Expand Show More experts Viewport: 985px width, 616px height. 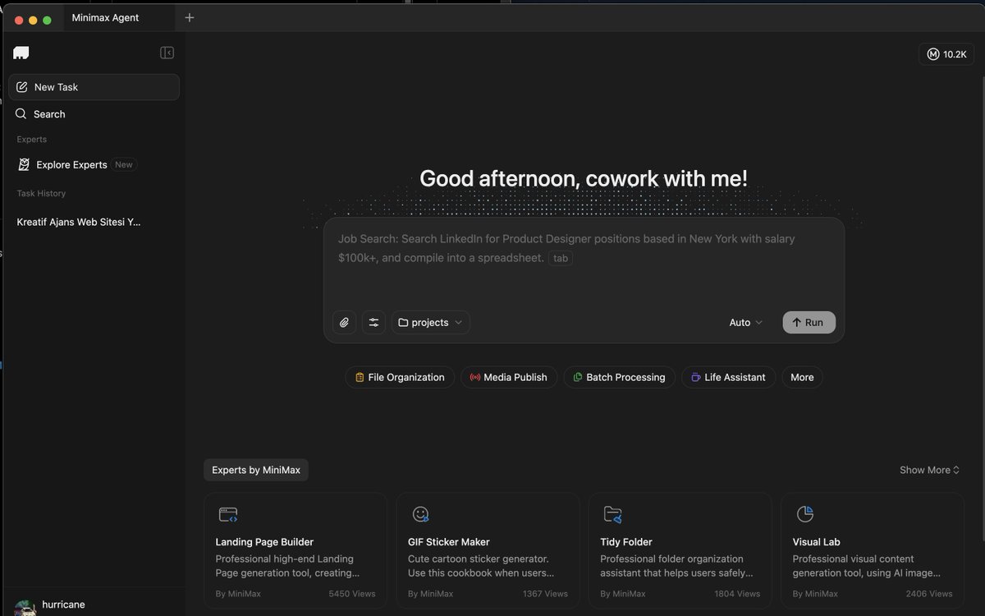tap(930, 470)
